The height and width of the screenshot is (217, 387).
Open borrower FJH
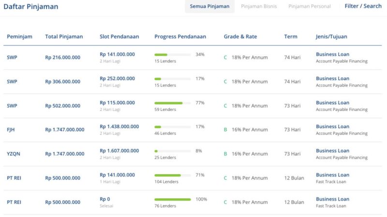click(11, 130)
